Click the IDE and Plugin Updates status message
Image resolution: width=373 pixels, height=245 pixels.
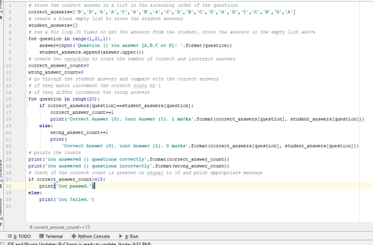79,244
